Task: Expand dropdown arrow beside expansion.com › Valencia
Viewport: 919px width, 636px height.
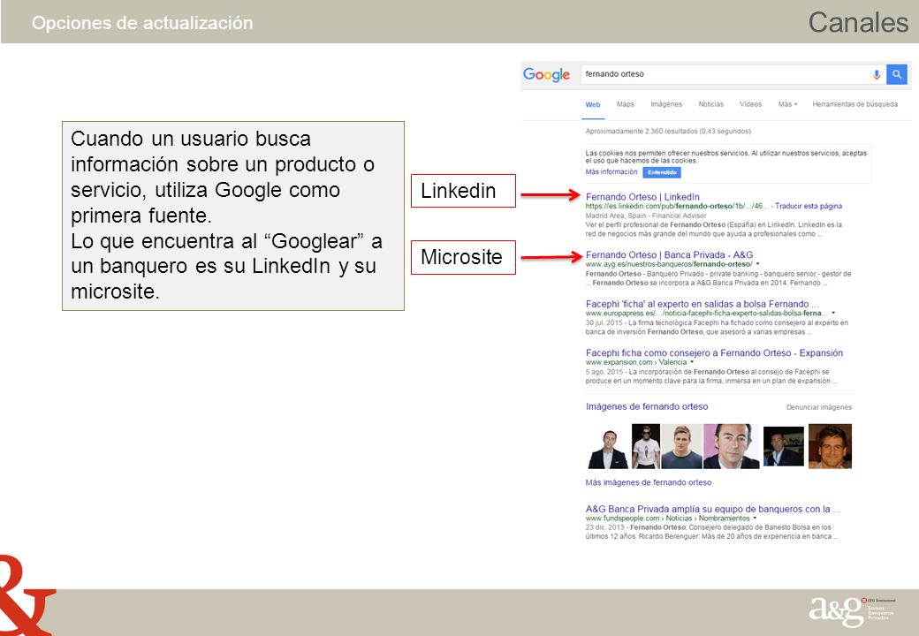Action: click(x=692, y=362)
